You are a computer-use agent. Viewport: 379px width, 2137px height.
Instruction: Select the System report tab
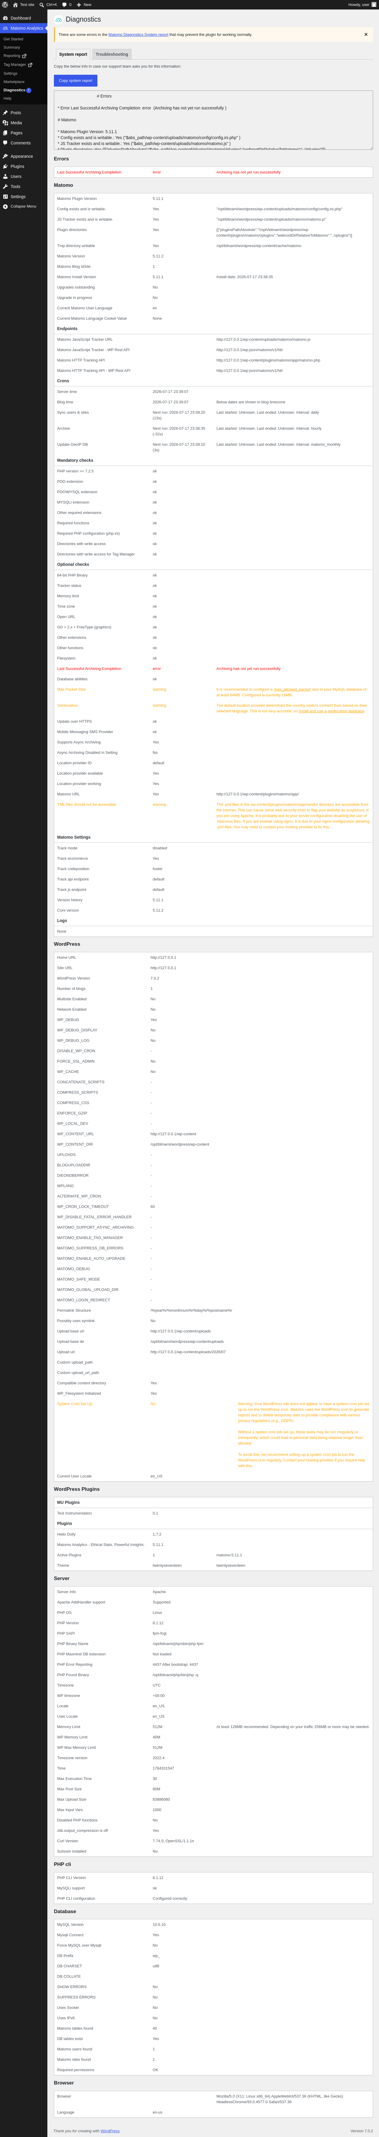tap(73, 54)
